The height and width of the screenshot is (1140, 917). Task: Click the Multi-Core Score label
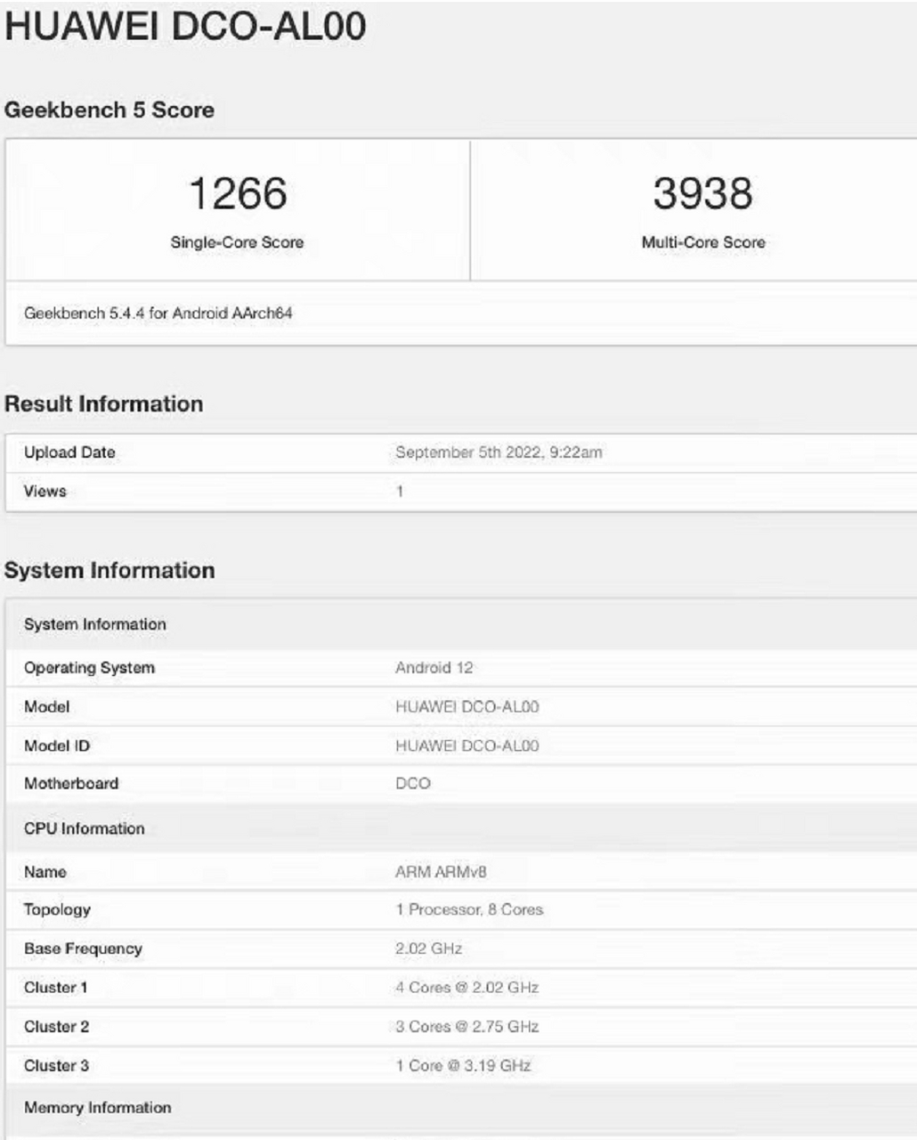[703, 242]
